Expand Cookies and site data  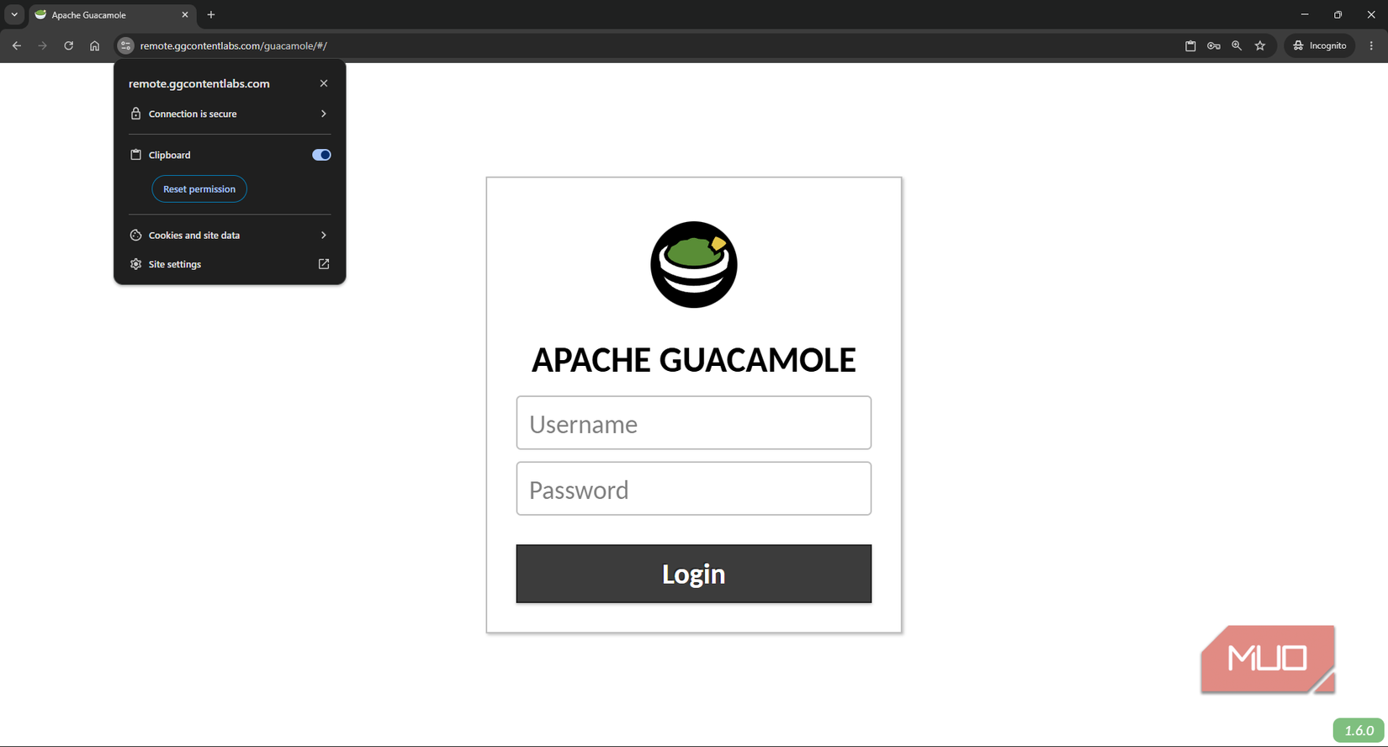[230, 236]
